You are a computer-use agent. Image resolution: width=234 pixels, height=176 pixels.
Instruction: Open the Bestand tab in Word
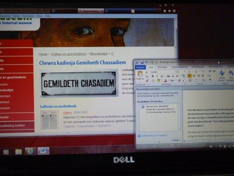[140, 67]
